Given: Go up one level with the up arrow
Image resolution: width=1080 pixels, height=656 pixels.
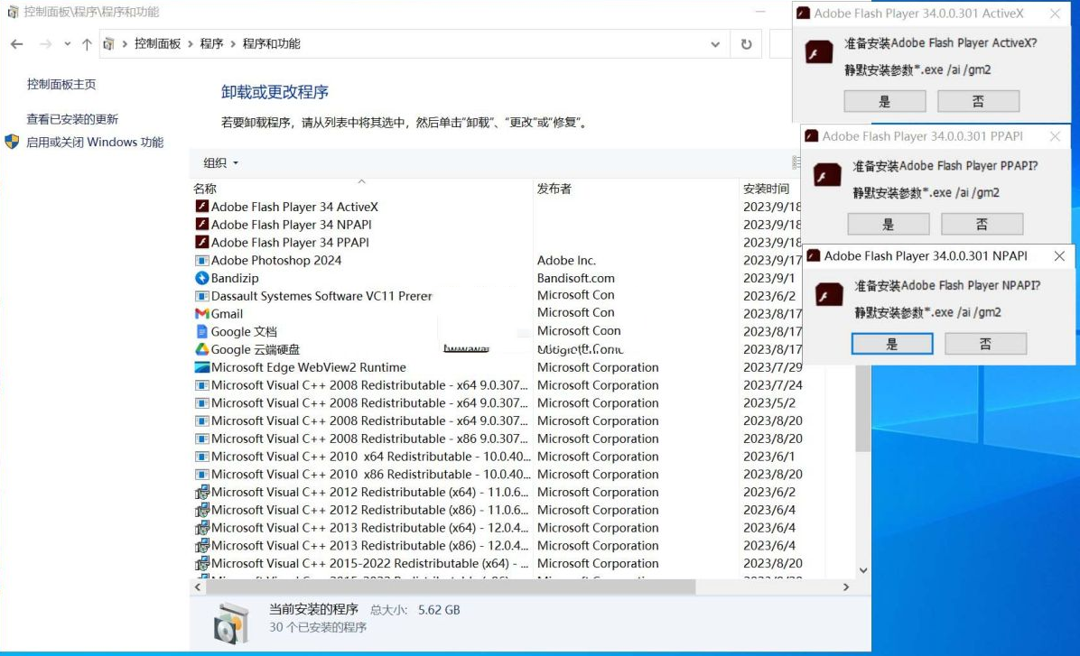Looking at the screenshot, I should click(87, 44).
